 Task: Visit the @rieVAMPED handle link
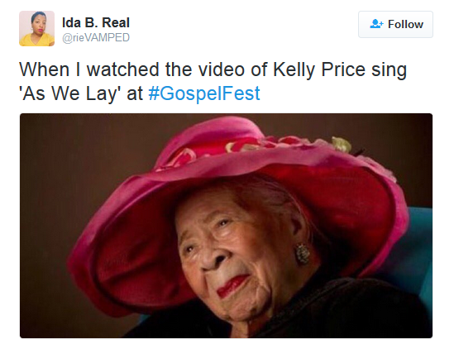pos(96,38)
